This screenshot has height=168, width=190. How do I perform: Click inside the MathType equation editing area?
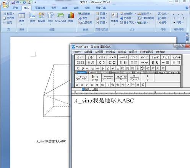pyautogui.click(x=131, y=132)
